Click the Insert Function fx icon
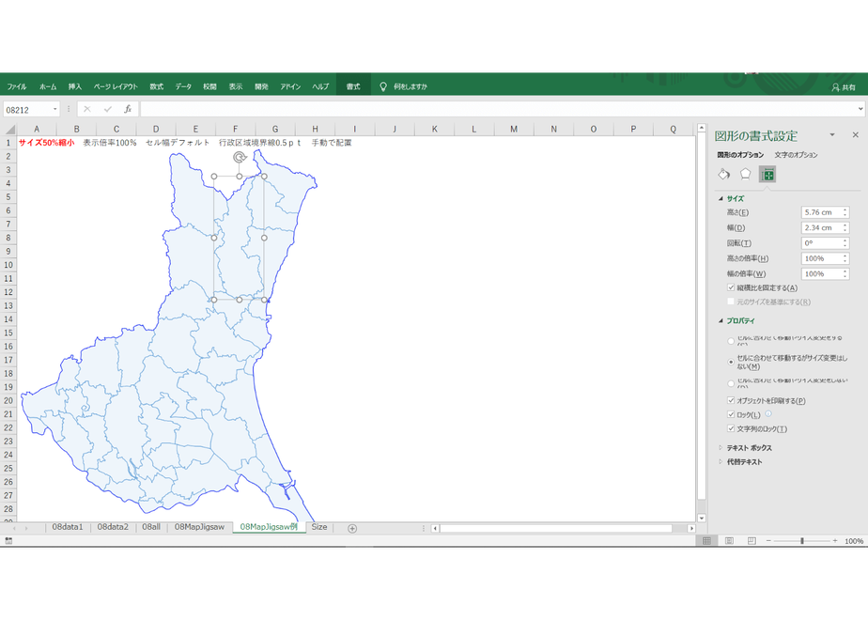 [x=128, y=109]
